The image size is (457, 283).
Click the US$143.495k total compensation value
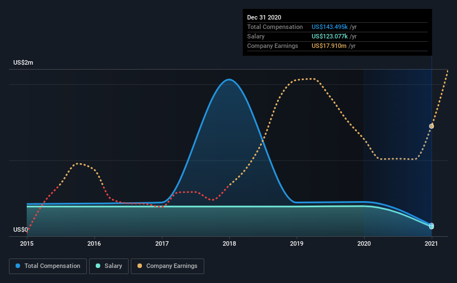[330, 27]
